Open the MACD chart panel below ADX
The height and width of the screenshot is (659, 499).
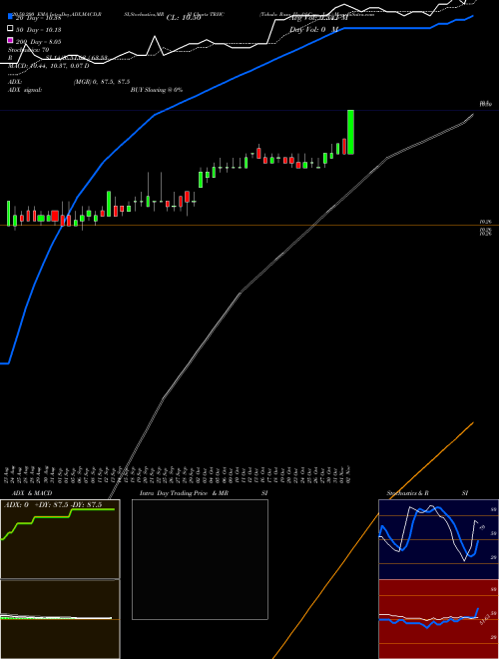coord(60,619)
